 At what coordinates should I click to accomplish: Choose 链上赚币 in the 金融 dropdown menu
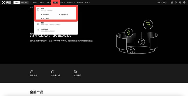[x=46, y=18]
